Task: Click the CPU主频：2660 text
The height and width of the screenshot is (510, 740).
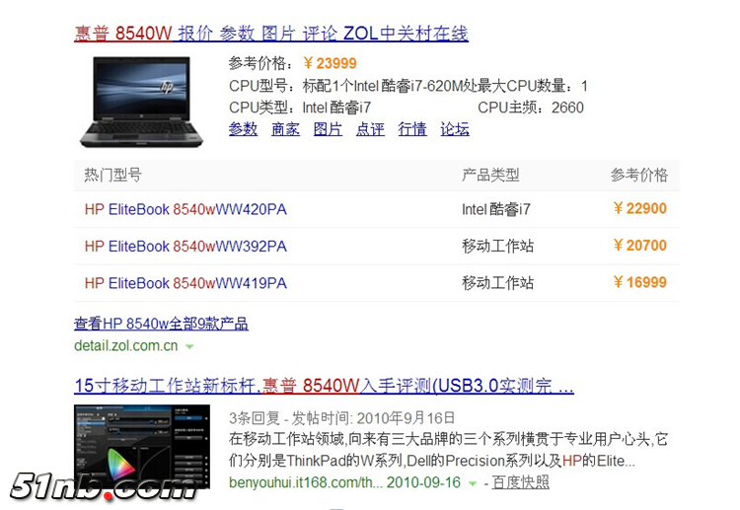Action: pyautogui.click(x=531, y=108)
